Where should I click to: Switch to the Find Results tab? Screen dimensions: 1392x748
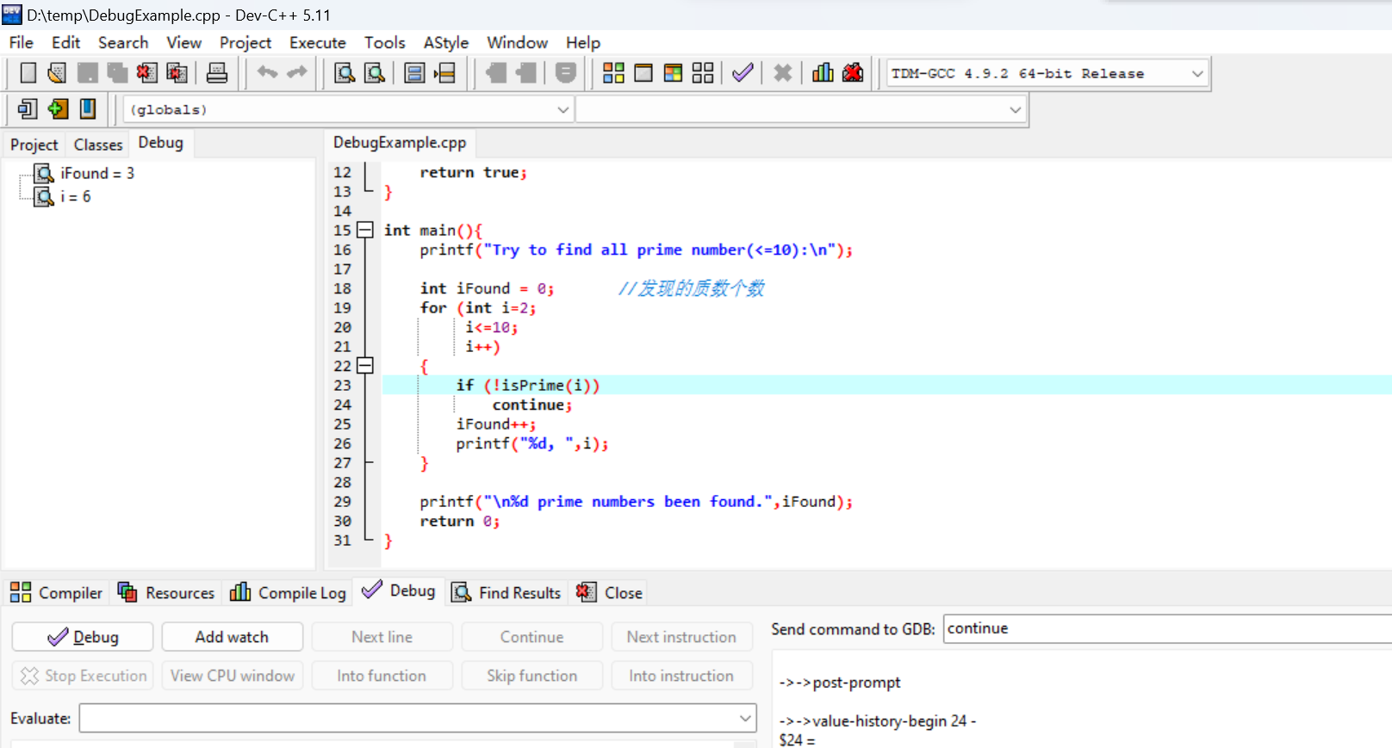(507, 592)
